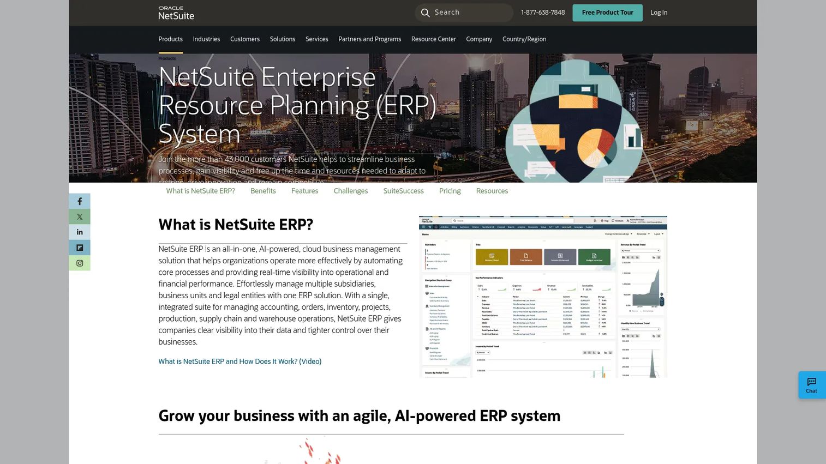Jump to Benefits section tab
This screenshot has height=464, width=826.
263,191
